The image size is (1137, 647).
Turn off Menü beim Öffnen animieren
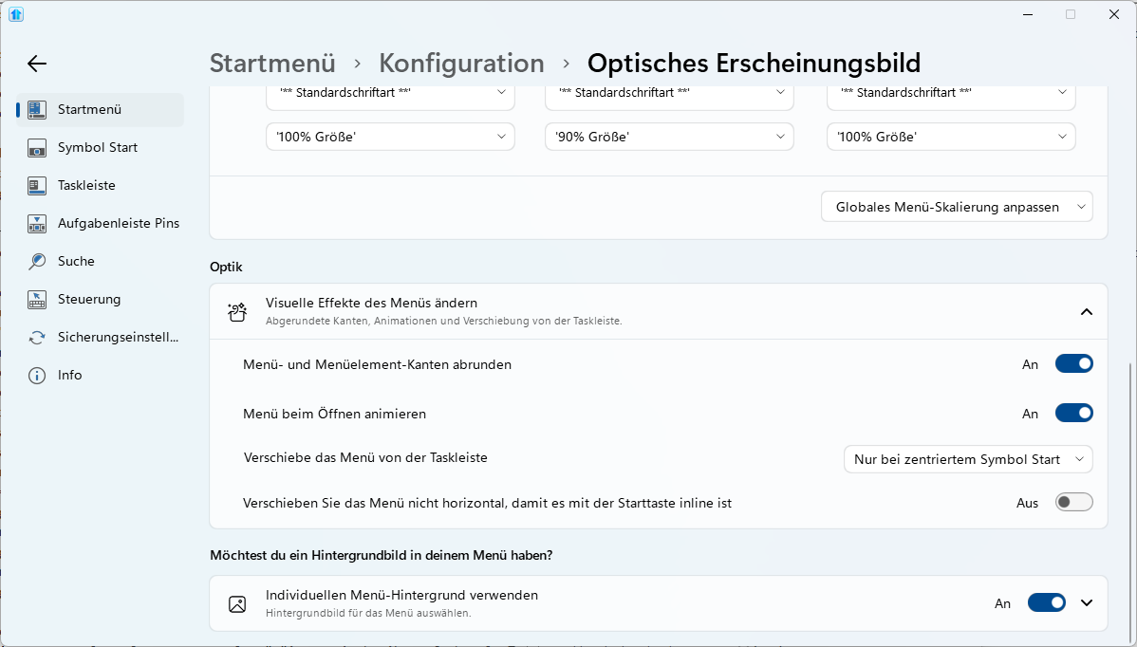click(1073, 414)
